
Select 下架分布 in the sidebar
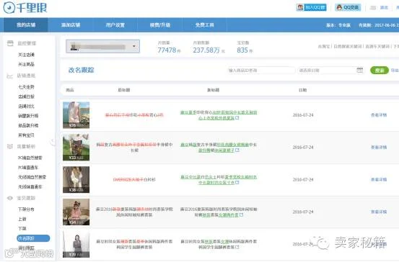click(26, 209)
